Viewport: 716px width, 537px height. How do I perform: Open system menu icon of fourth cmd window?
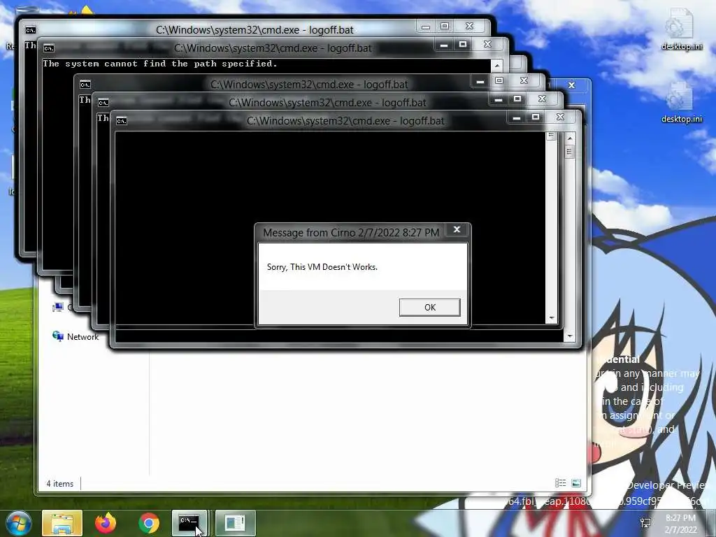[103, 103]
